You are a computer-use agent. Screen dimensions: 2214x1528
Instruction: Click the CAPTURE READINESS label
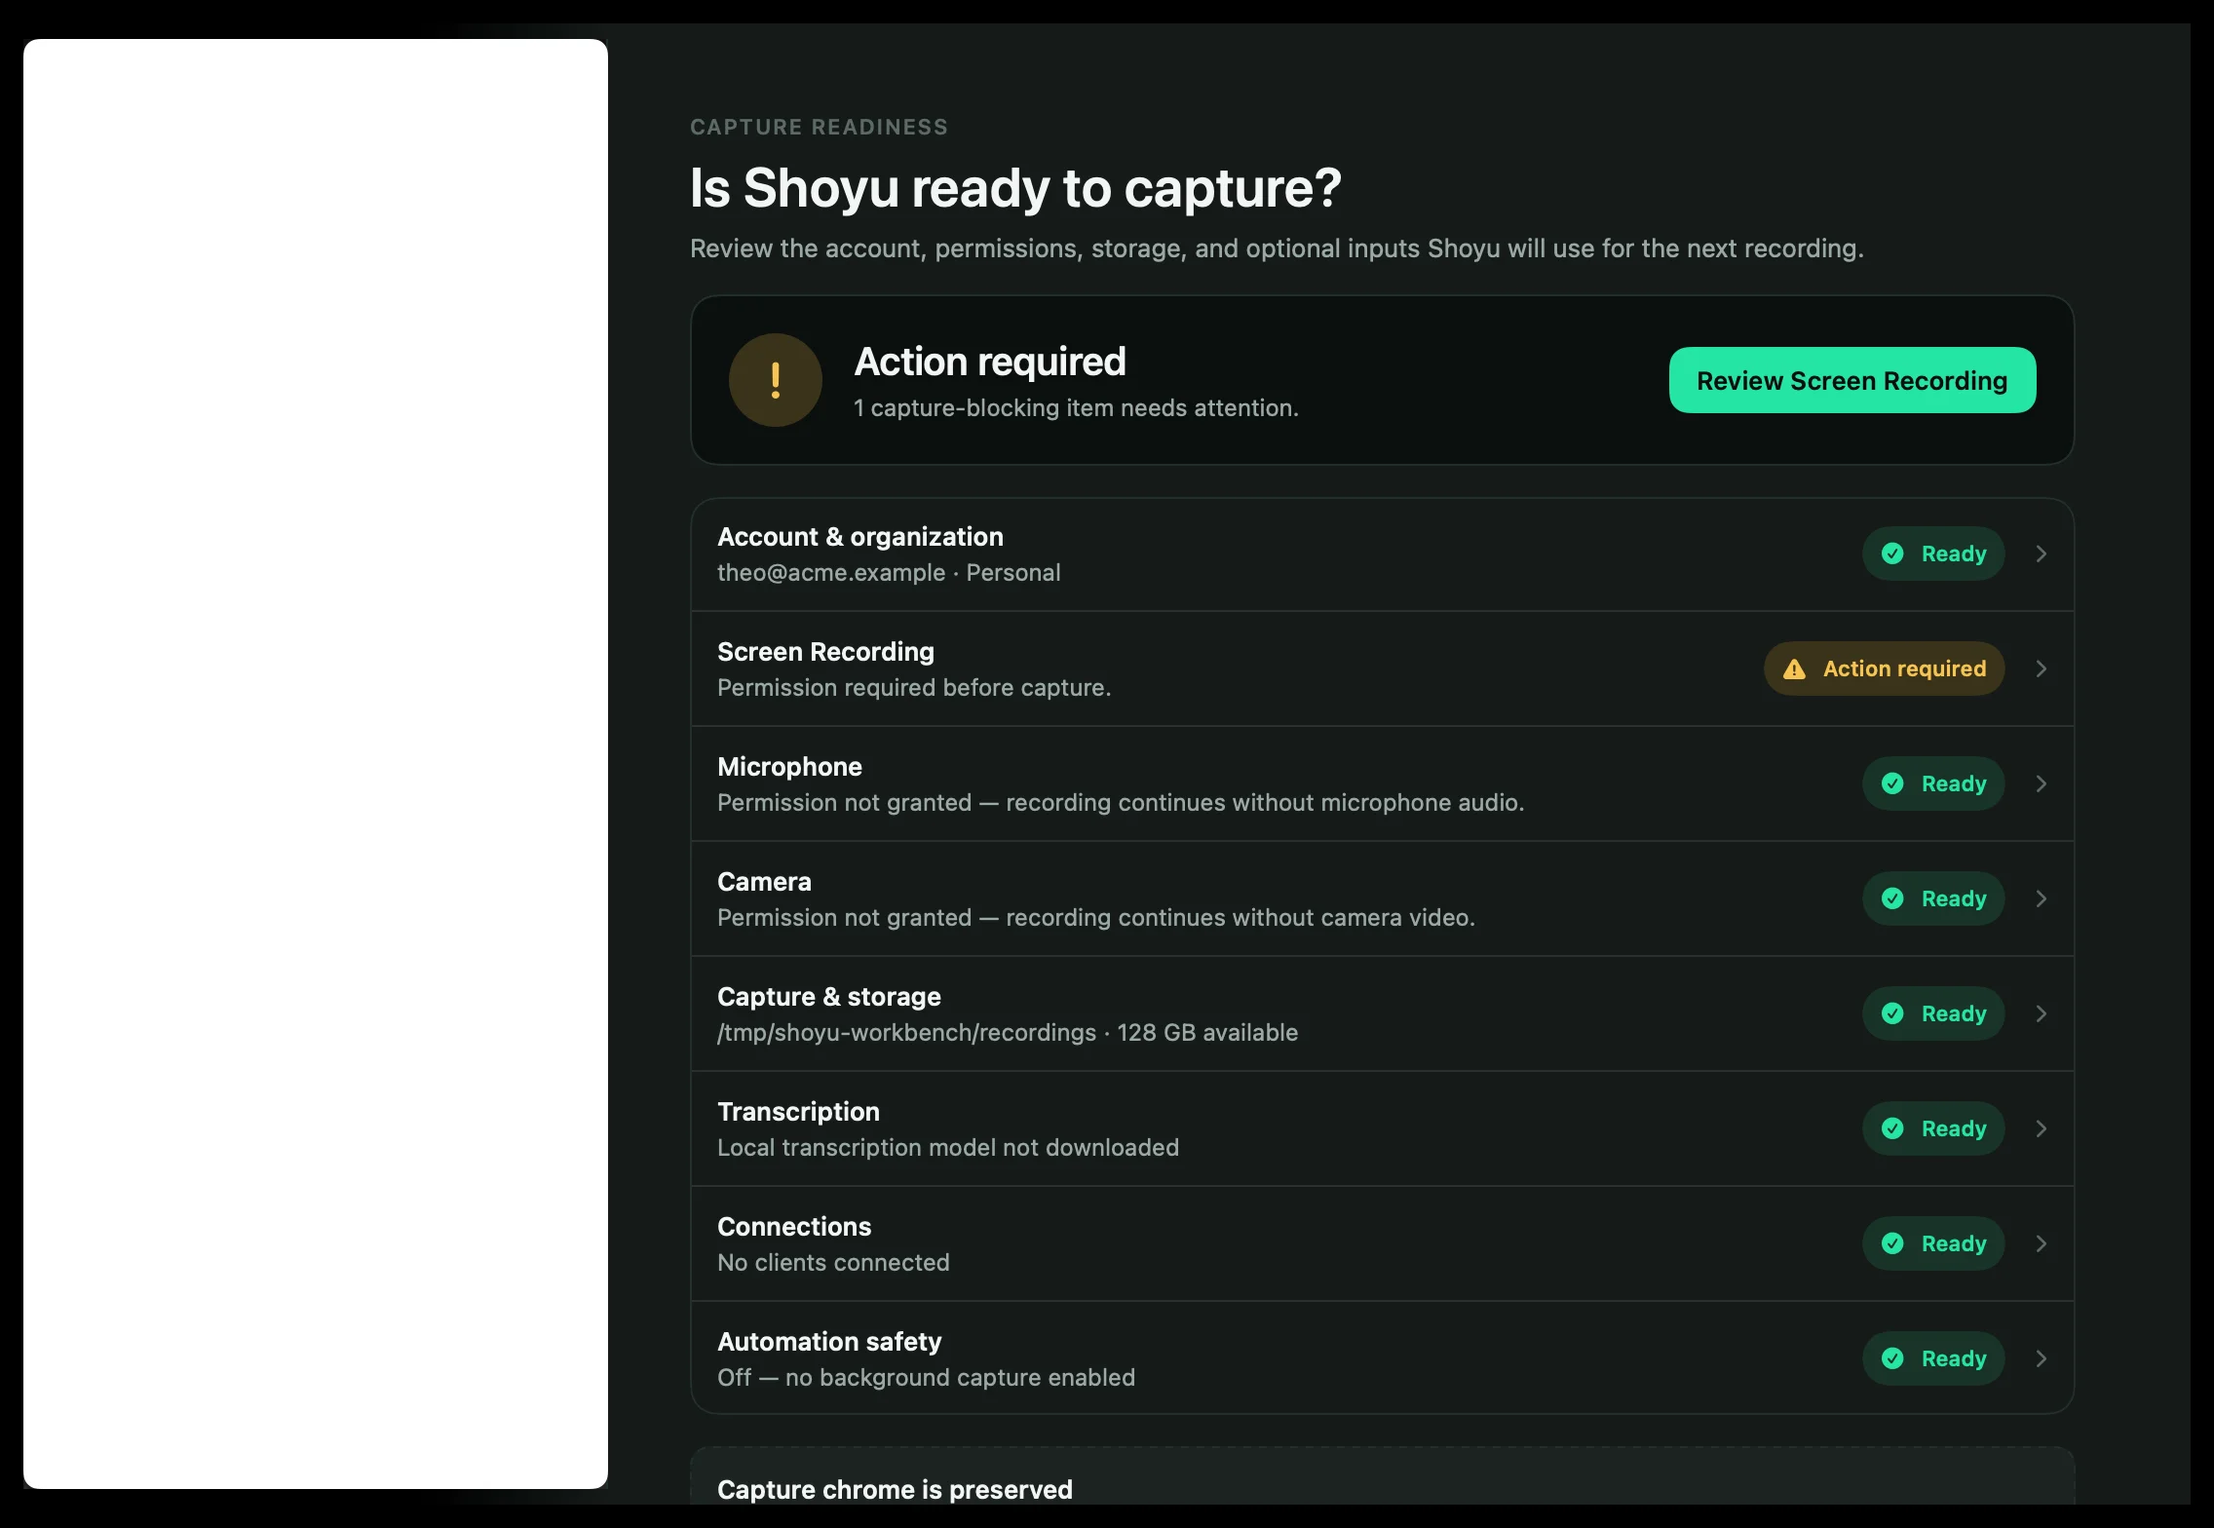tap(819, 128)
